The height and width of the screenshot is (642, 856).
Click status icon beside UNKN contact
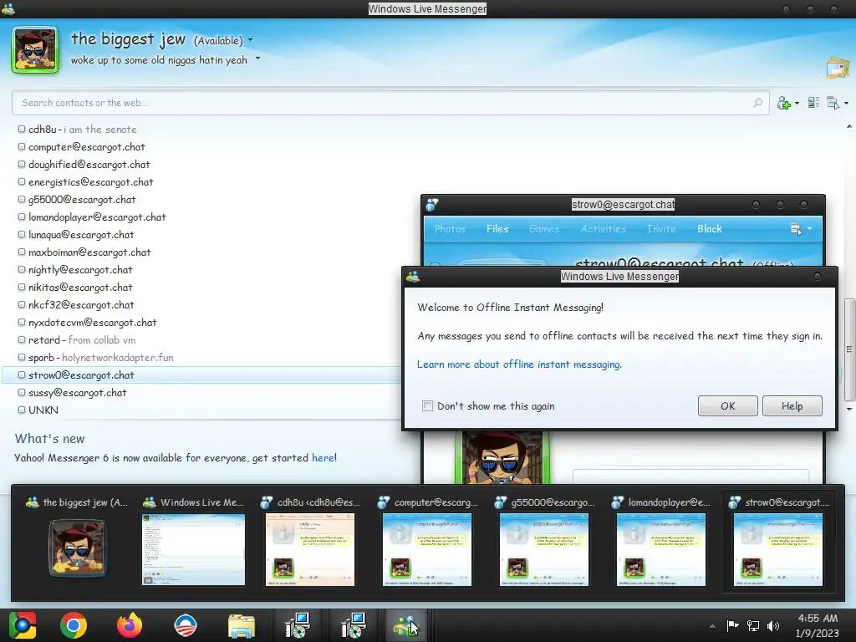pos(21,410)
